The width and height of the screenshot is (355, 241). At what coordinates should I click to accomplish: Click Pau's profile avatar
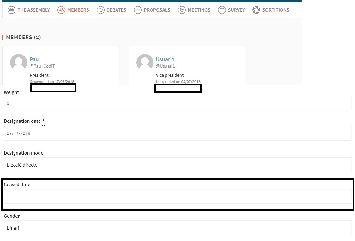(x=19, y=62)
